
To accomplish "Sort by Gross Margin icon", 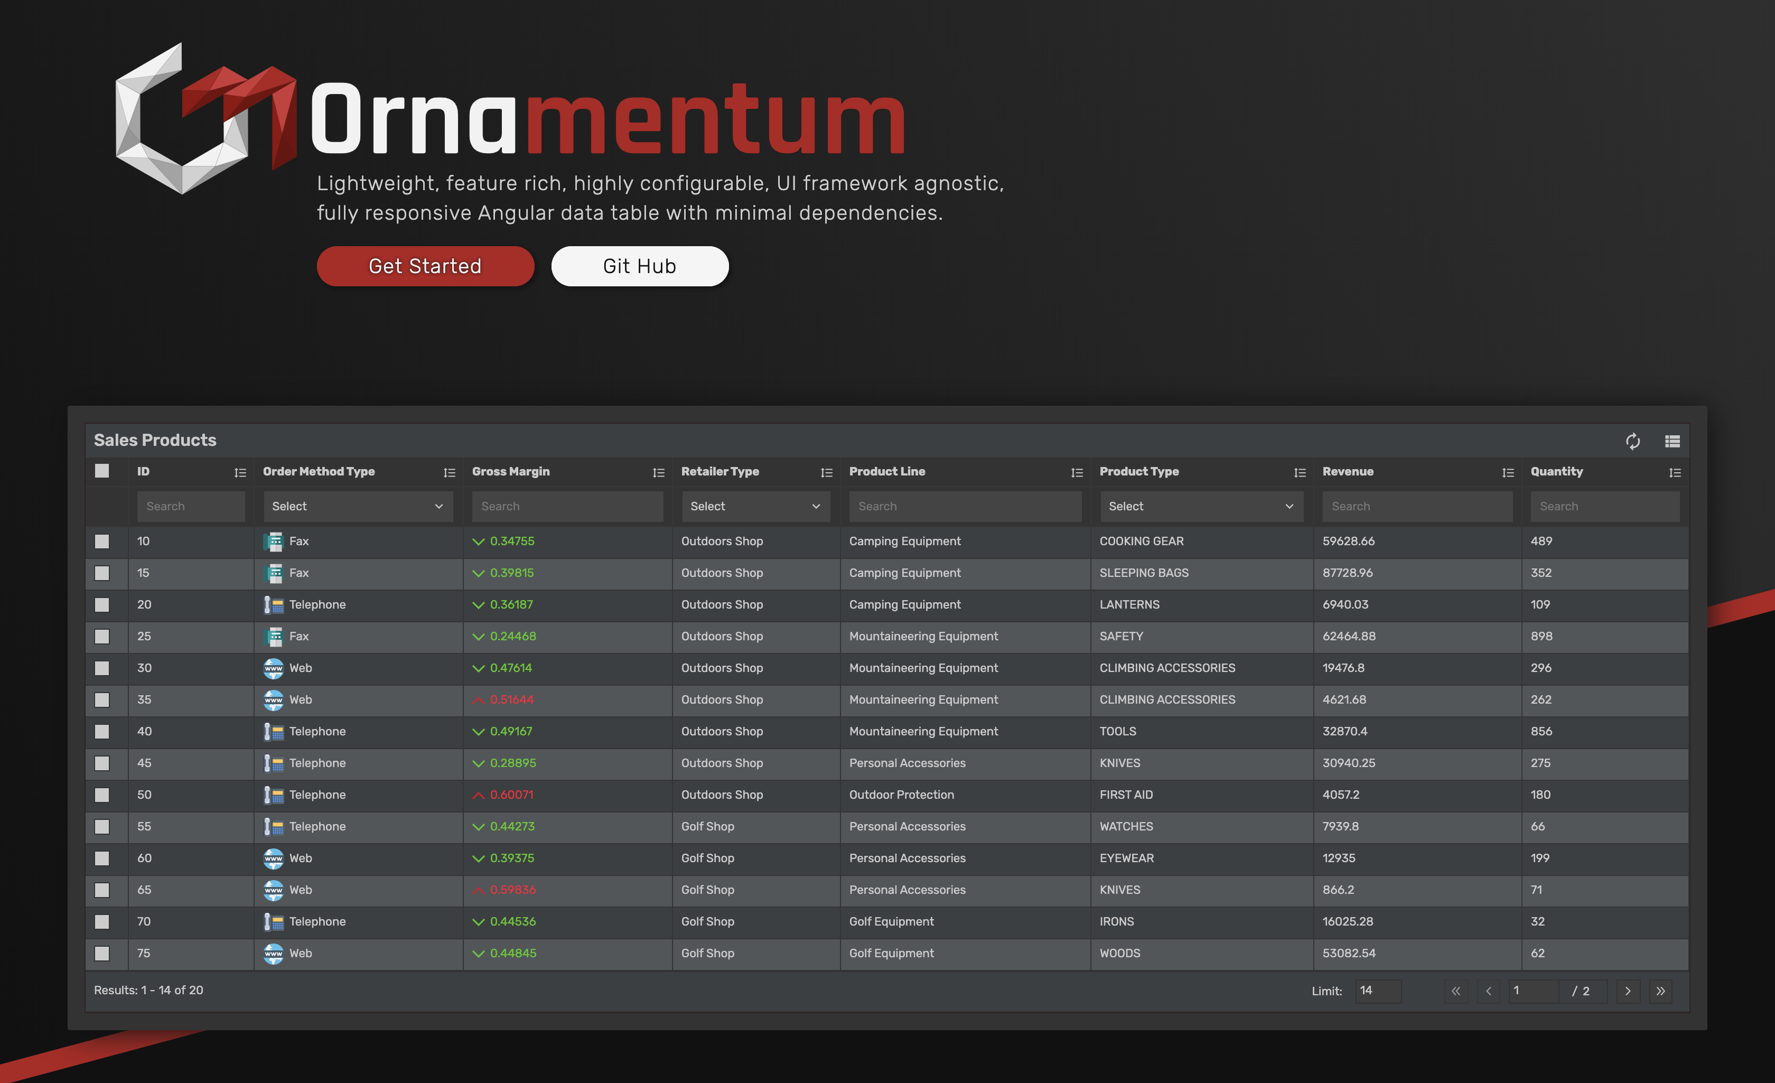I will (x=658, y=473).
